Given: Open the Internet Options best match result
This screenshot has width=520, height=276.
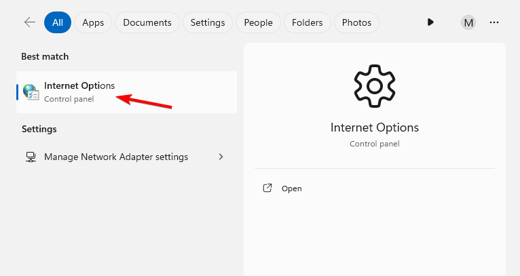Looking at the screenshot, I should [x=126, y=92].
